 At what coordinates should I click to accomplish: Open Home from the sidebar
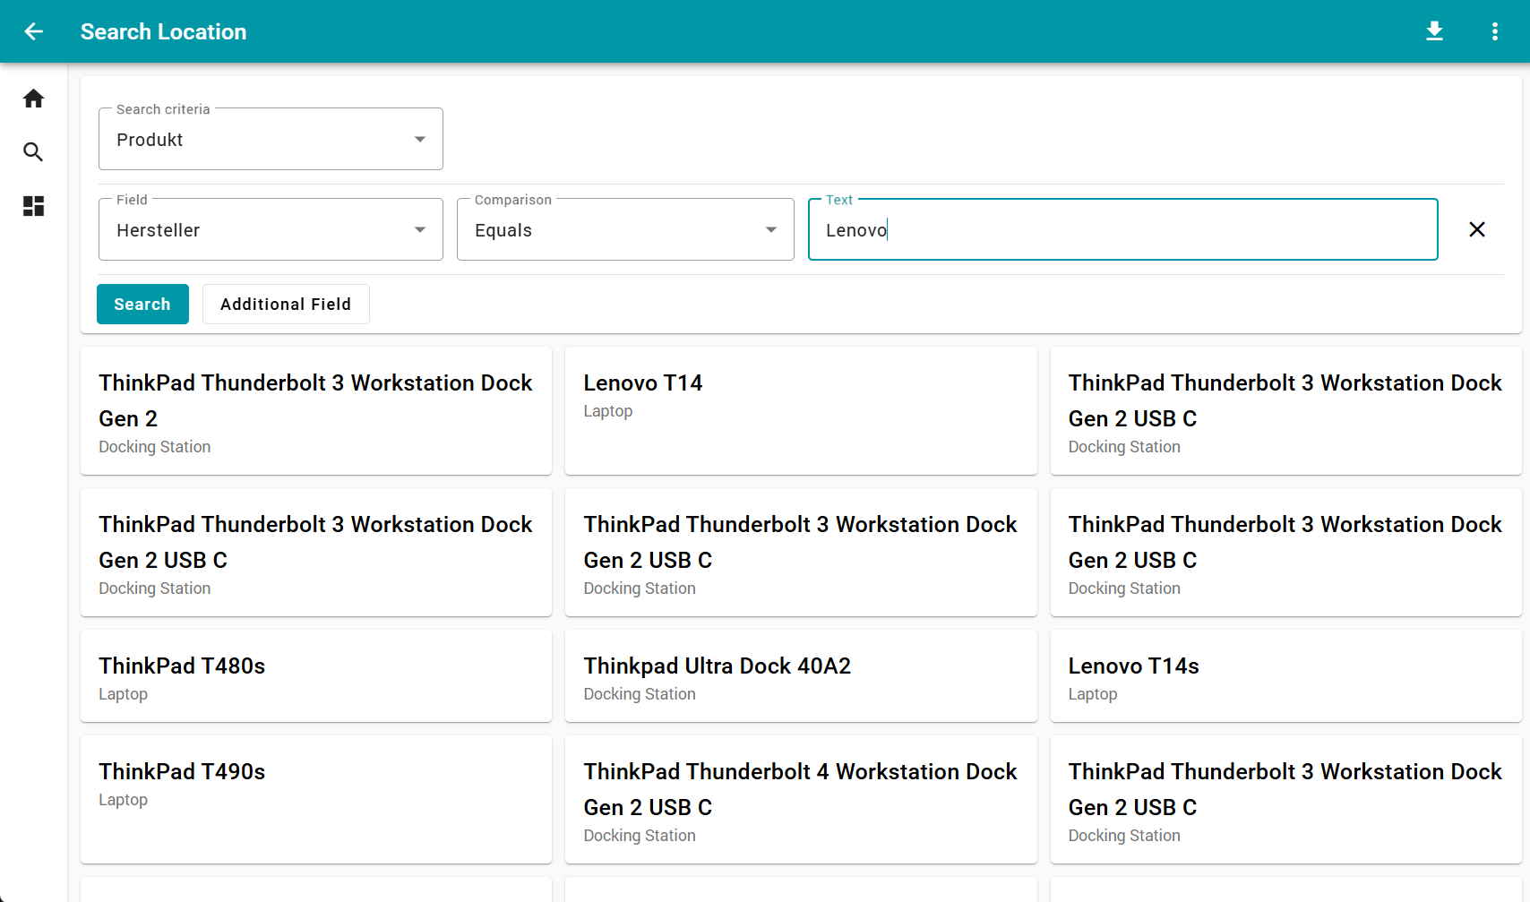[x=33, y=99]
